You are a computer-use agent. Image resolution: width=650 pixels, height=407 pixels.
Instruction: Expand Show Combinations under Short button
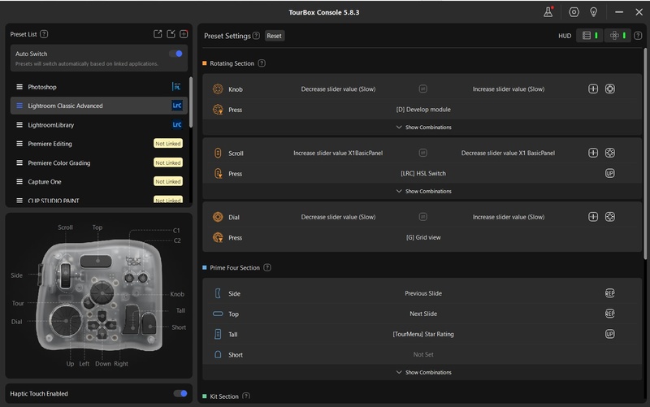(423, 373)
